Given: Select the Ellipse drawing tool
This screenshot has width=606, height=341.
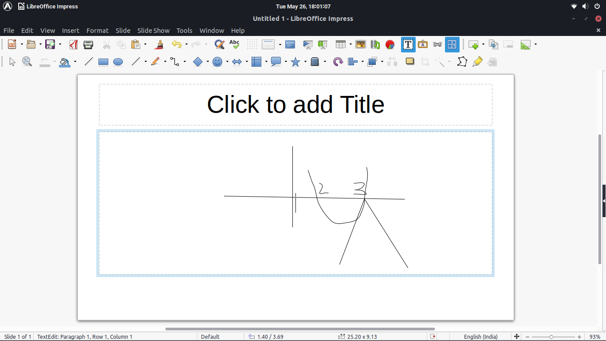Looking at the screenshot, I should 118,62.
